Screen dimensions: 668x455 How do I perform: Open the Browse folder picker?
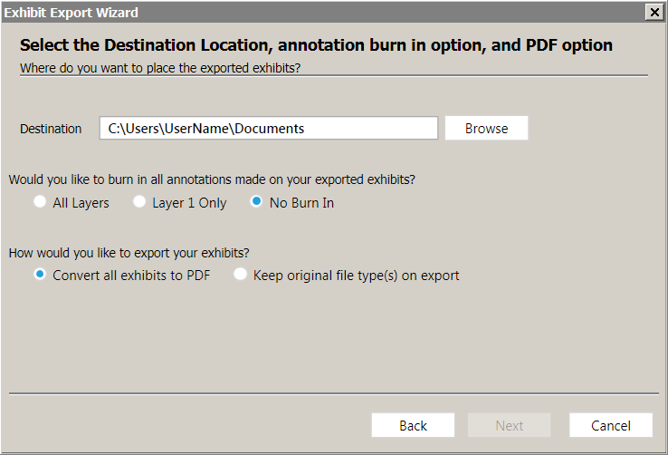[x=486, y=128]
